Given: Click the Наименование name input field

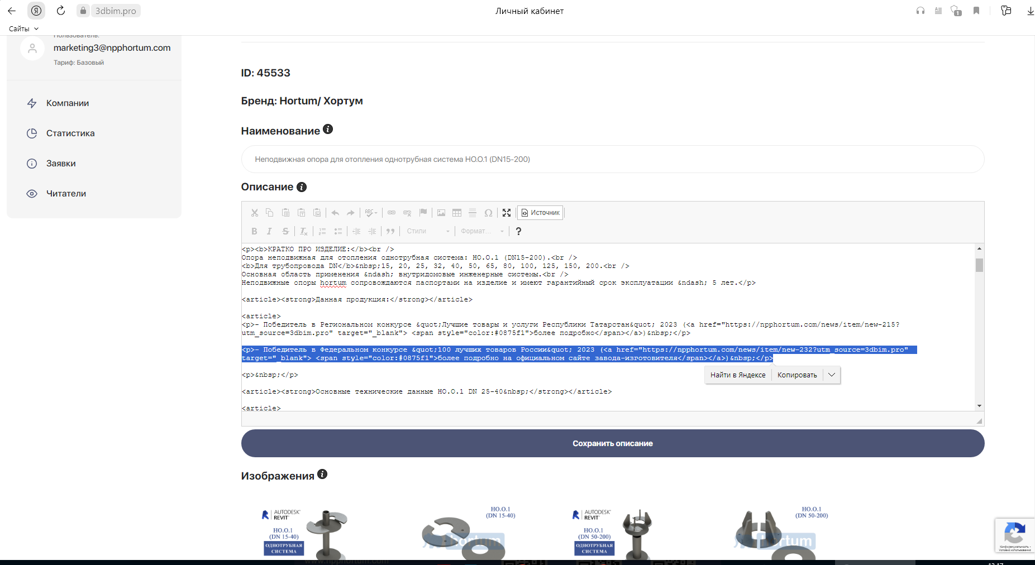Looking at the screenshot, I should pyautogui.click(x=613, y=159).
